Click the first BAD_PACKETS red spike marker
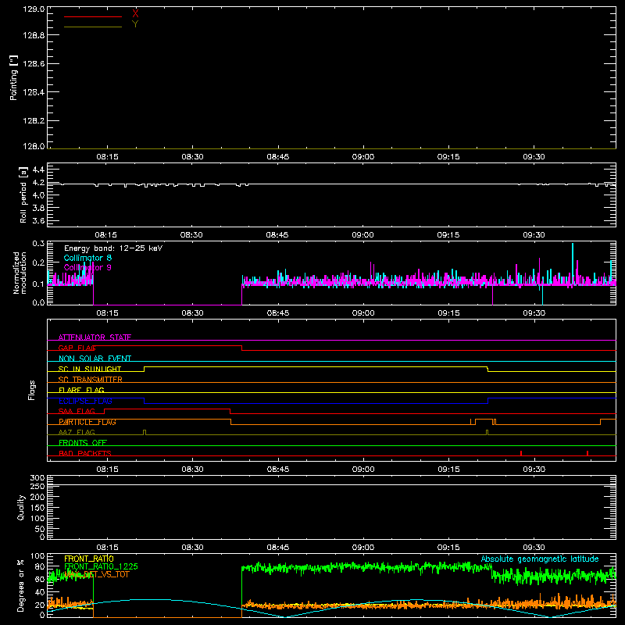Viewport: 625px width, 625px height. pyautogui.click(x=521, y=453)
